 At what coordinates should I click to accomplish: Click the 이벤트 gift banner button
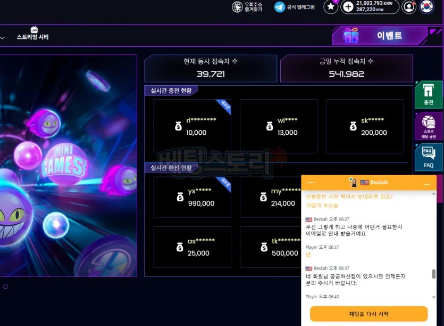click(x=380, y=36)
